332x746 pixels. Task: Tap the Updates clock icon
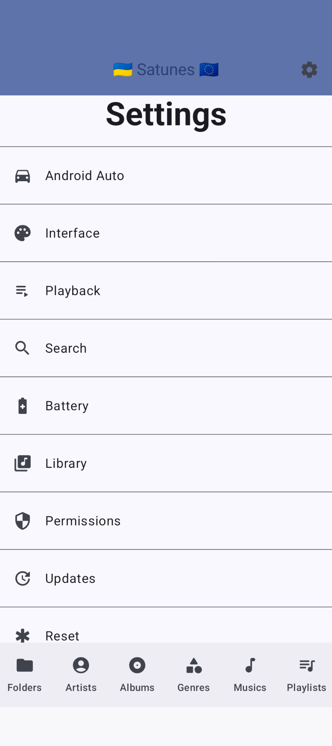tap(23, 579)
